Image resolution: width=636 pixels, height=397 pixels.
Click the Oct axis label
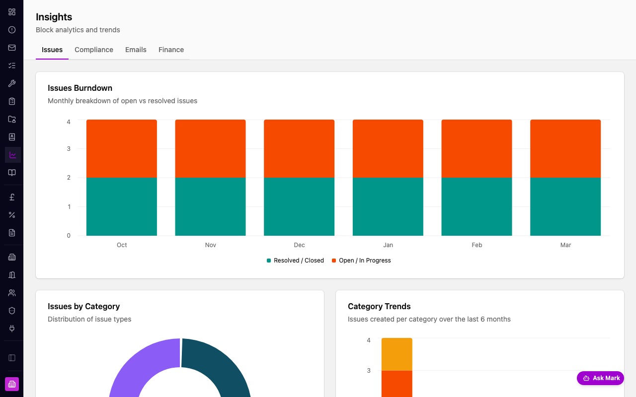pos(122,245)
